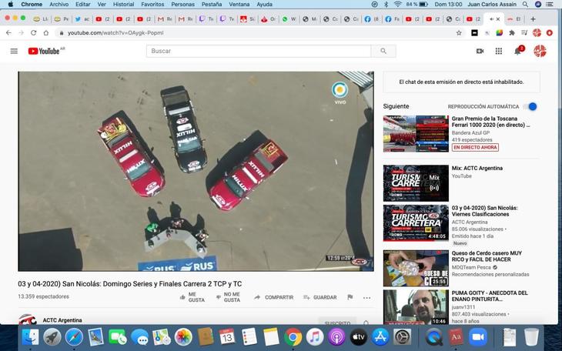
Task: Click in the Buscar search field
Action: (x=258, y=51)
